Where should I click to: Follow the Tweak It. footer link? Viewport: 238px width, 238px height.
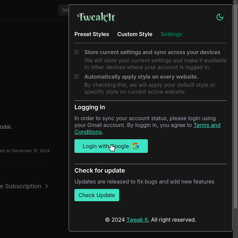[138, 220]
